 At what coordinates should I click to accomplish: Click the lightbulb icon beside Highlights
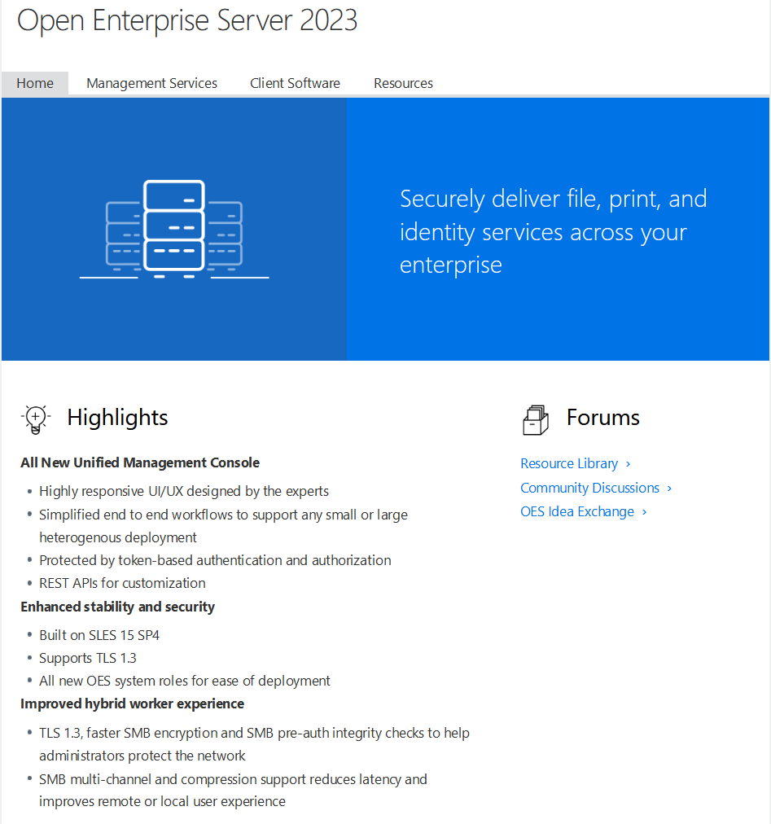(35, 418)
